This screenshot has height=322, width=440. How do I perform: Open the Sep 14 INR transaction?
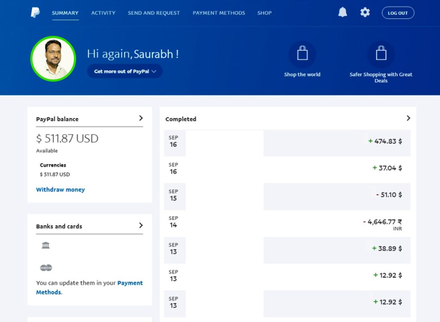coord(287,223)
